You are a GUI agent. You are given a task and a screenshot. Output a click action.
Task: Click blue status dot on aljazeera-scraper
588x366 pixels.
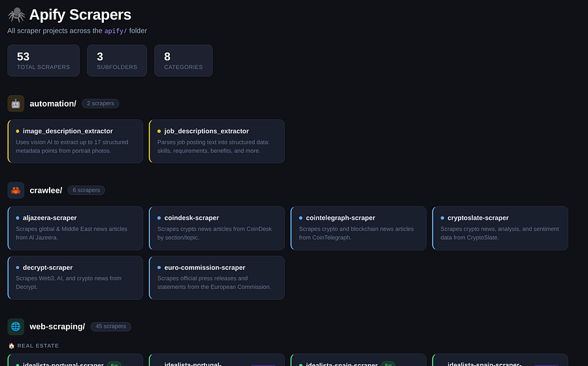tap(18, 218)
